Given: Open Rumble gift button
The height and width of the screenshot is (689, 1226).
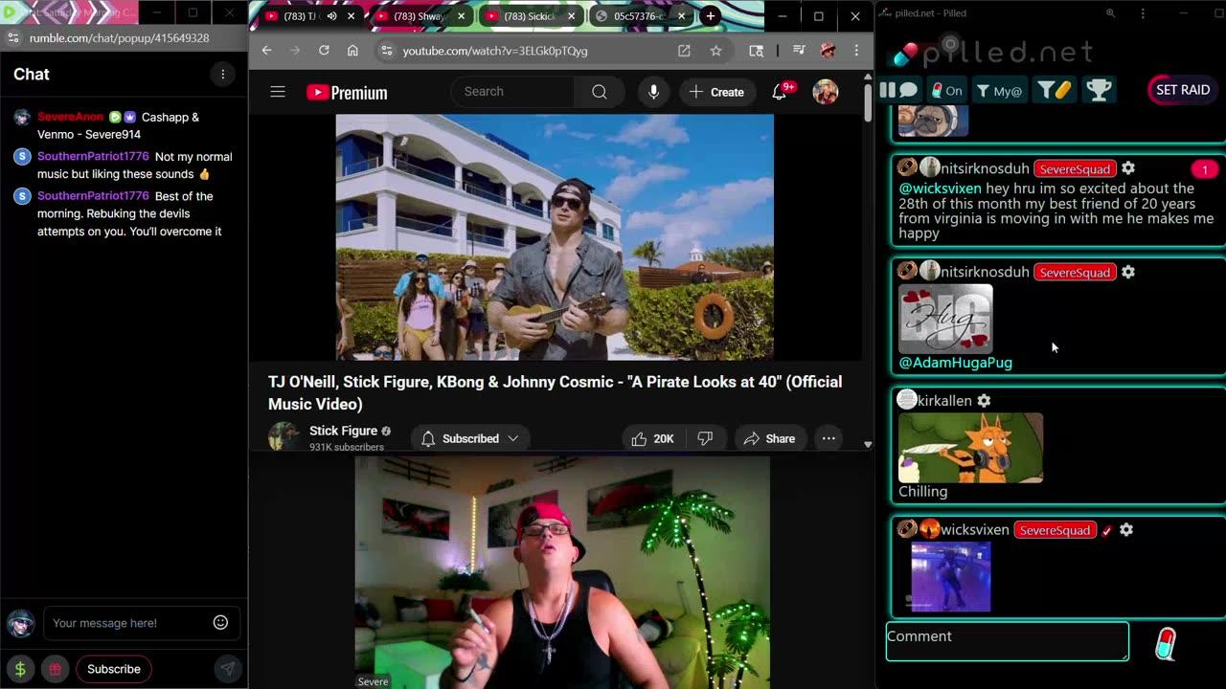Looking at the screenshot, I should pos(55,669).
